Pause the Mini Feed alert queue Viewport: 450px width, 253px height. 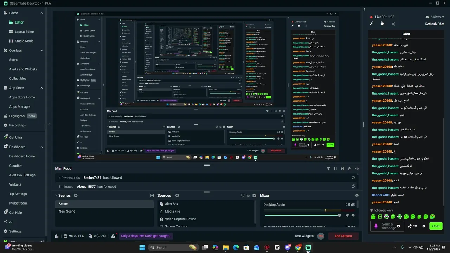[x=335, y=169]
